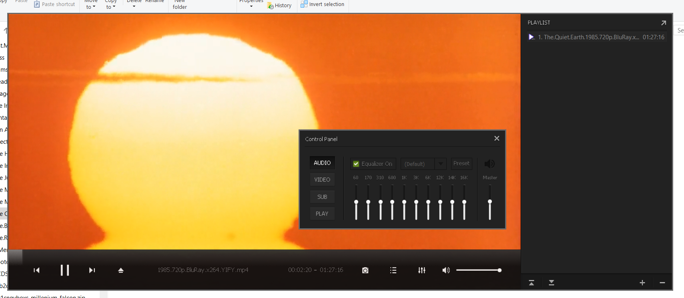Close the Control Panel dialog
Viewport: 684px width, 298px height.
tap(497, 138)
